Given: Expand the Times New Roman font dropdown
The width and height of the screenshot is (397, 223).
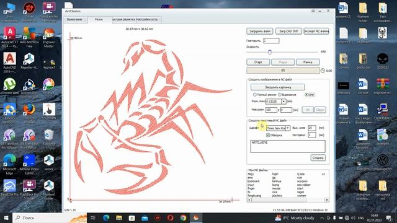Looking at the screenshot, I should tap(288, 128).
